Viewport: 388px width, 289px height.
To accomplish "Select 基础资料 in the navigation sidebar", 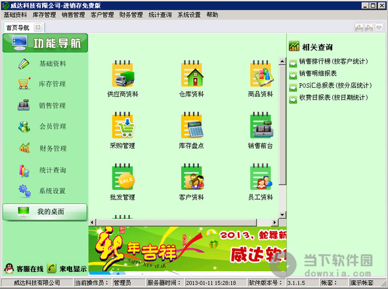I will (x=53, y=64).
